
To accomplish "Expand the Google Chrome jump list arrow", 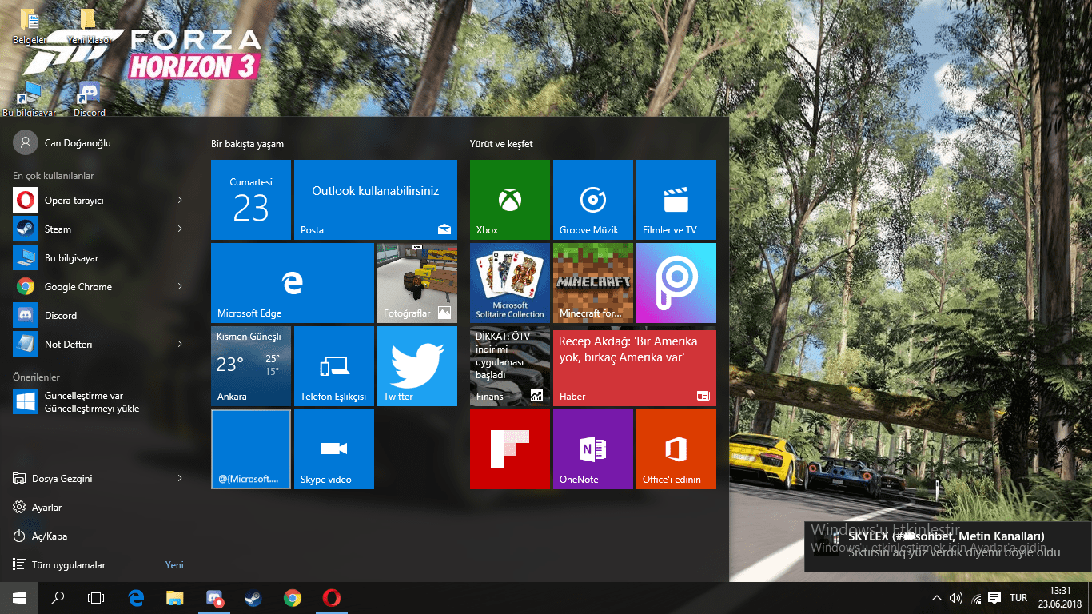I will (x=180, y=286).
